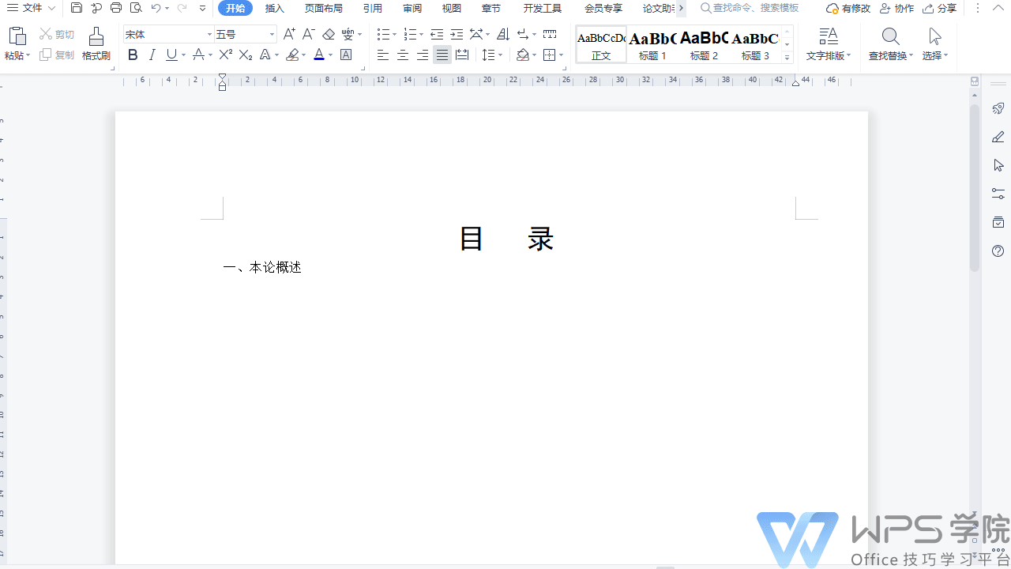Click distributed alignment icon
1011x569 pixels.
coord(462,55)
